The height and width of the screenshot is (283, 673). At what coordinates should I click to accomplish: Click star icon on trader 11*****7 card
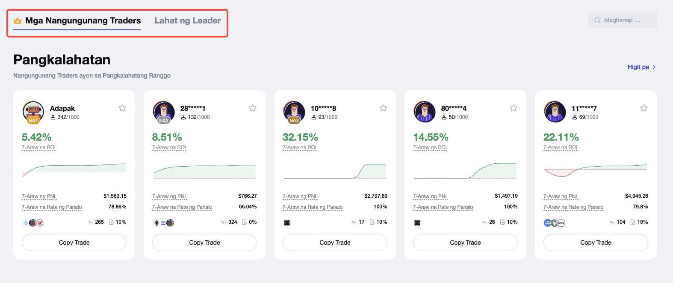point(644,108)
